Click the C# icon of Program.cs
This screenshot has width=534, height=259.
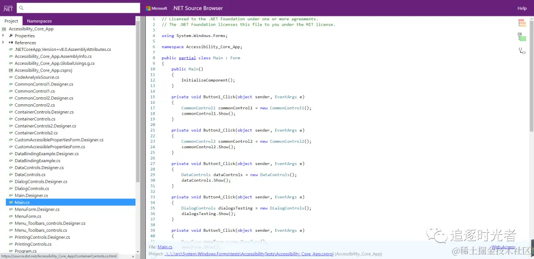point(11,251)
